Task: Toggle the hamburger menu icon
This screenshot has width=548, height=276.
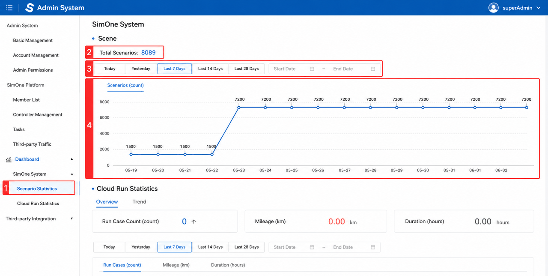Action: pyautogui.click(x=9, y=8)
